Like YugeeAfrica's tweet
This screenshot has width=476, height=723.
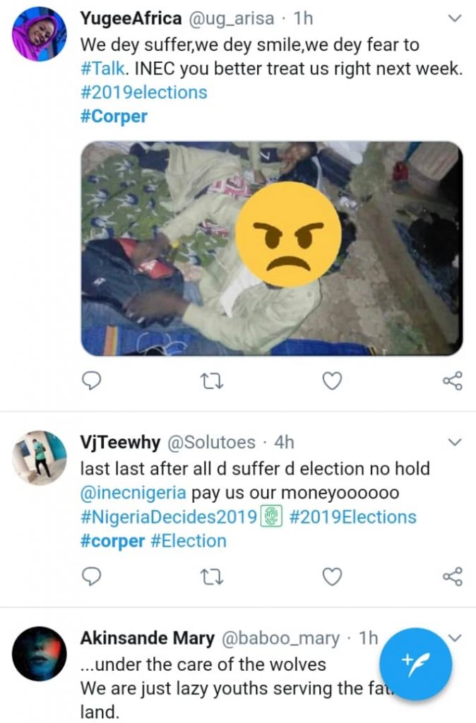[332, 381]
